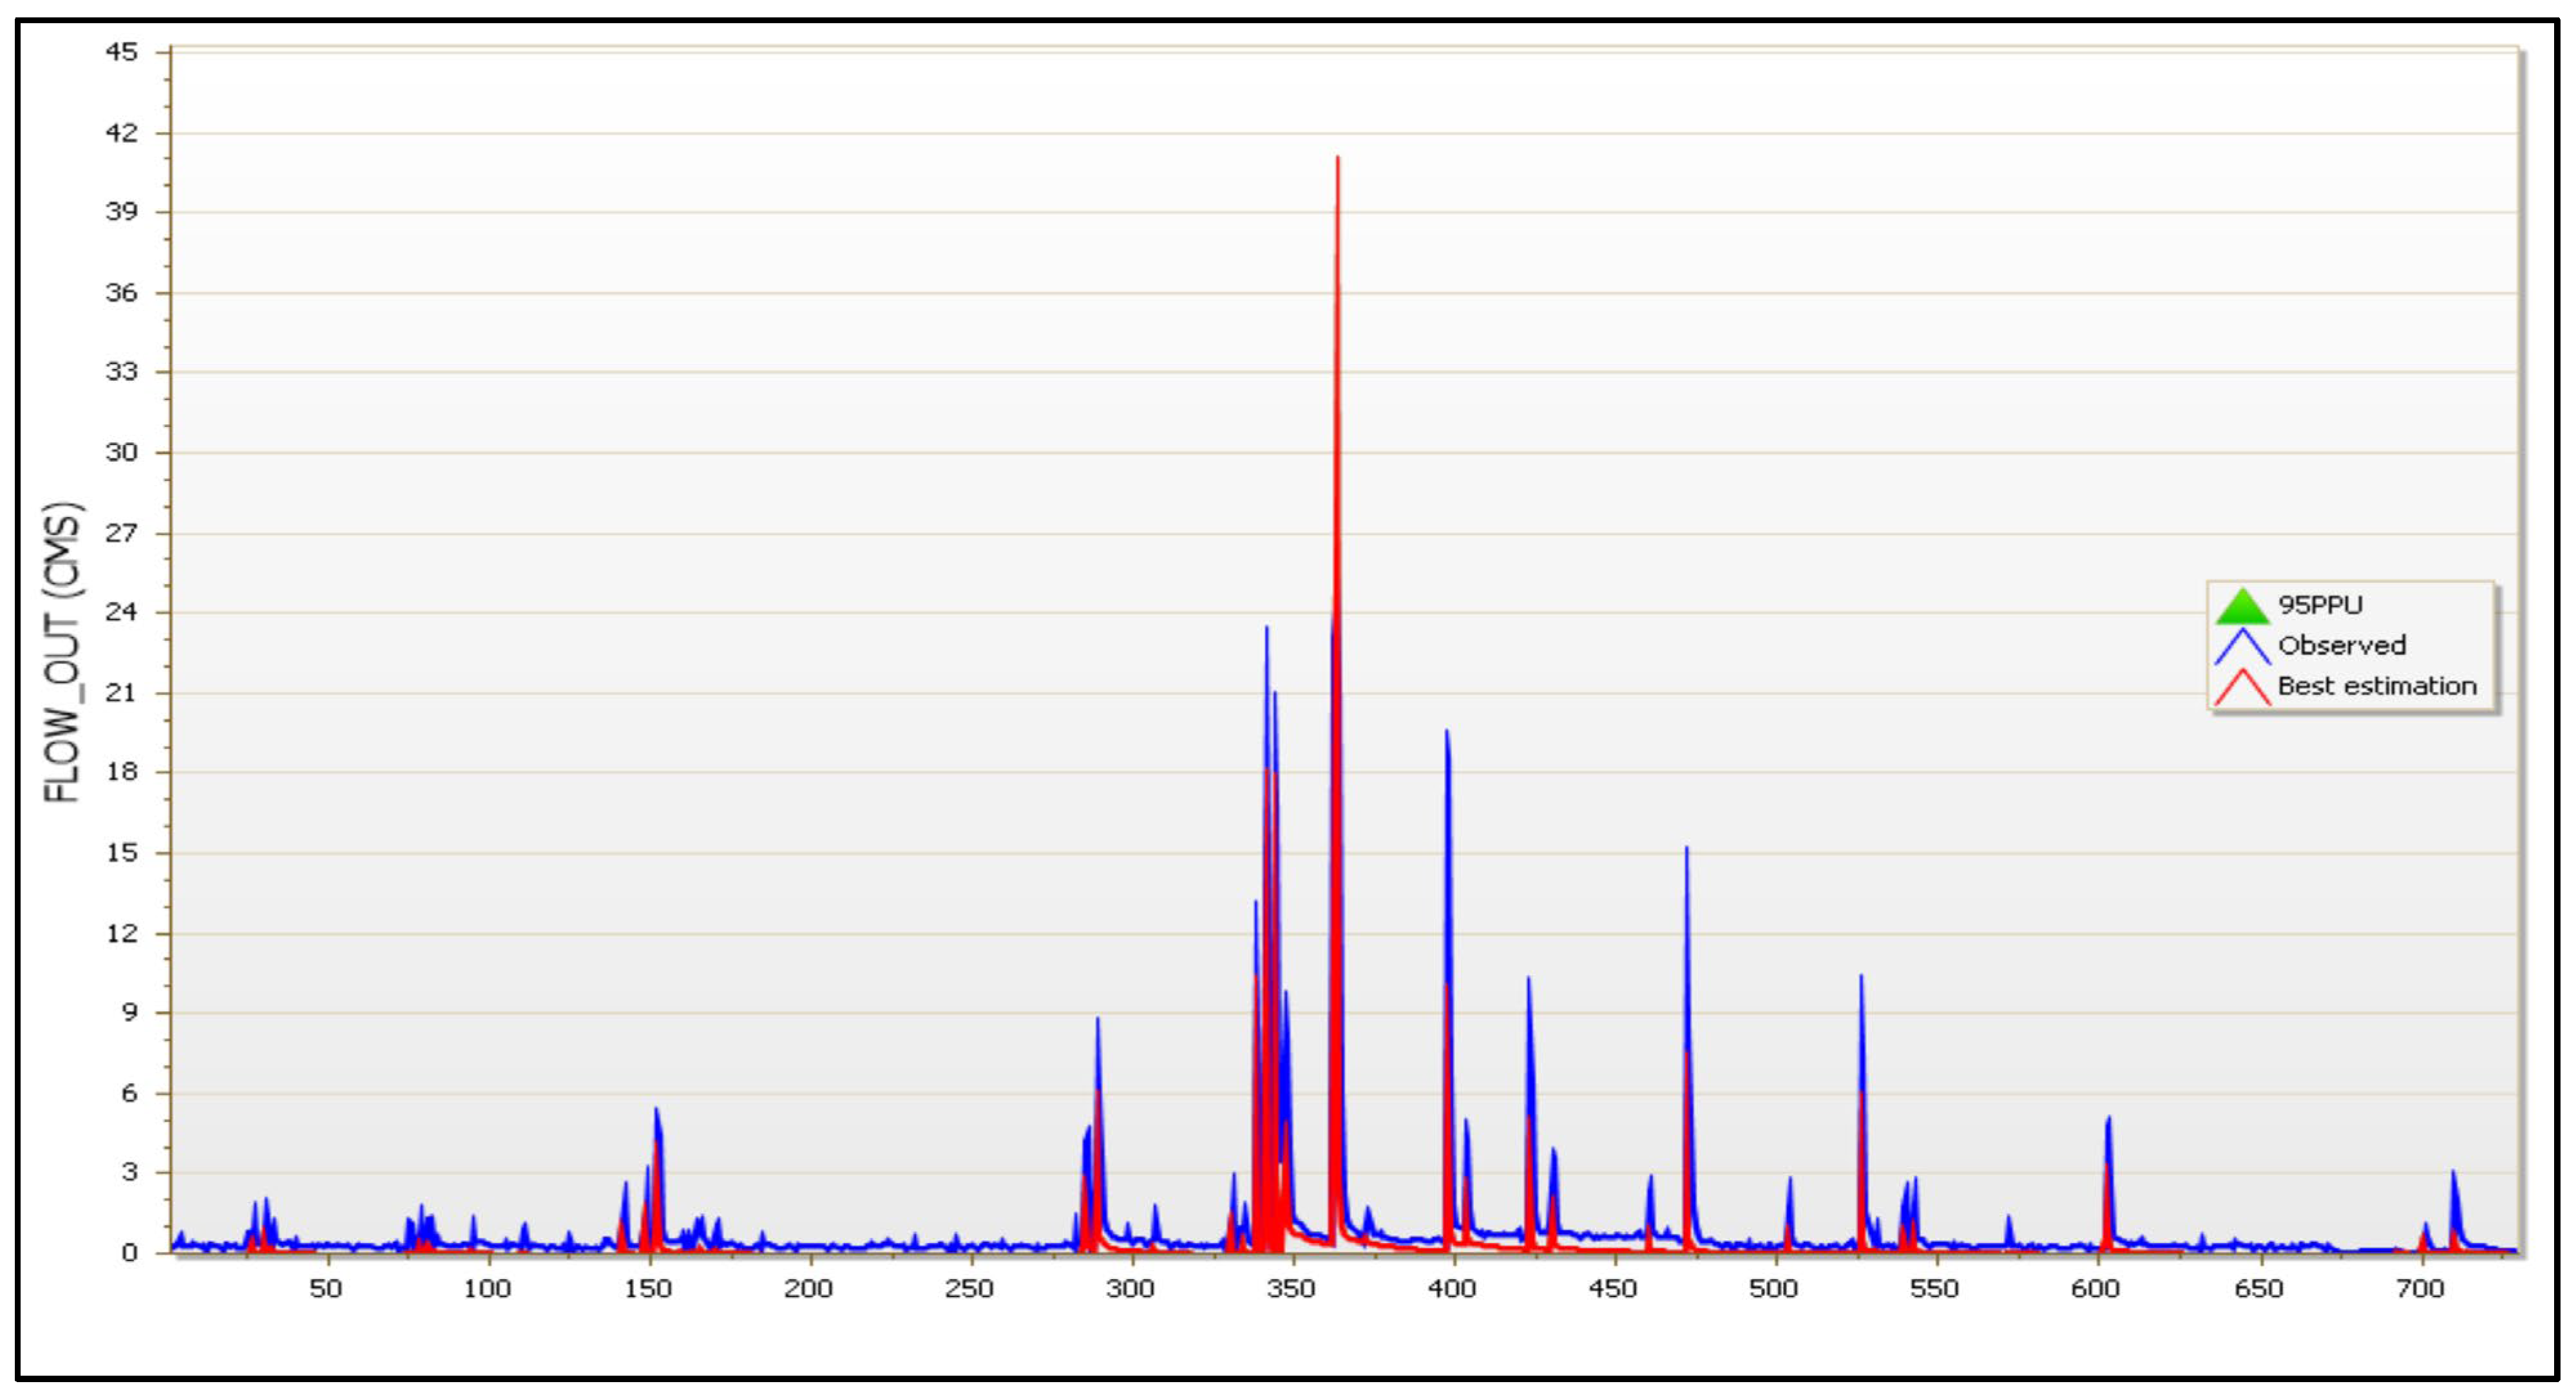Screen dimensions: 2576x1395
Task: Click the 700 tick label on x-axis
Action: [2420, 1289]
